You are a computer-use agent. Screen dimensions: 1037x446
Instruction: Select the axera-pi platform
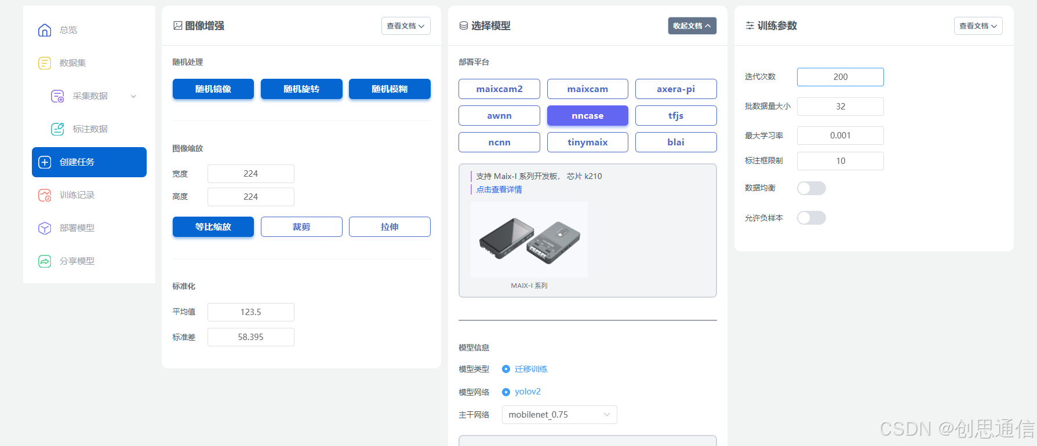tap(676, 89)
